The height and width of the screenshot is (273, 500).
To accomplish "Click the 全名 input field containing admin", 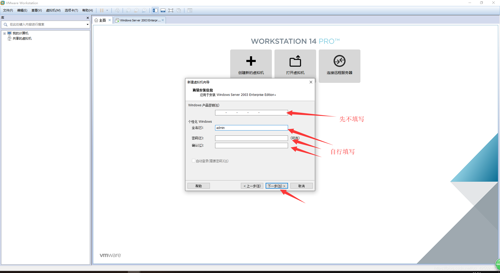I will (x=251, y=128).
